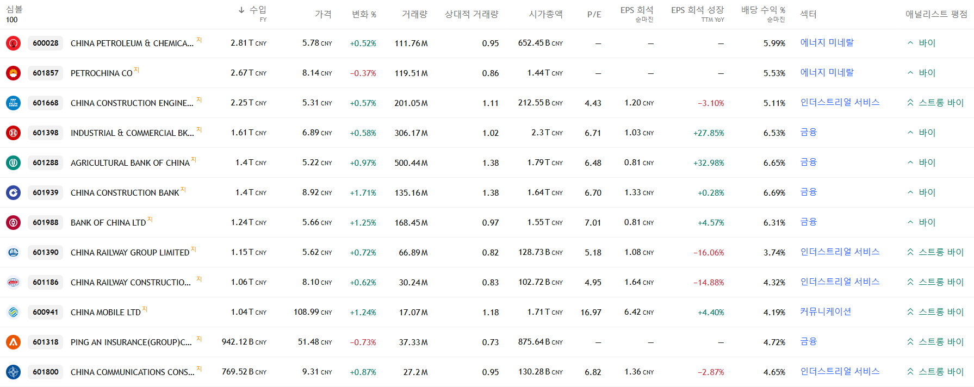
Task: Open 인더스트리얼 서비스 link for China Communications Construction
Action: tap(840, 371)
